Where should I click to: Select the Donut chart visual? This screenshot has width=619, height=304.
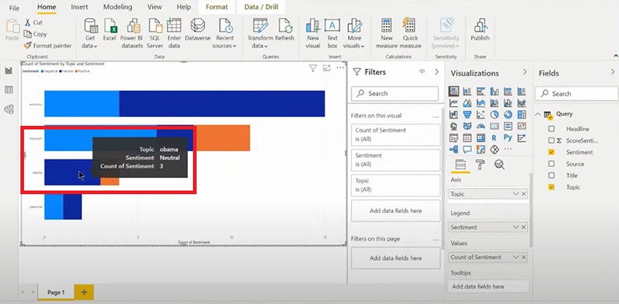tap(508, 115)
